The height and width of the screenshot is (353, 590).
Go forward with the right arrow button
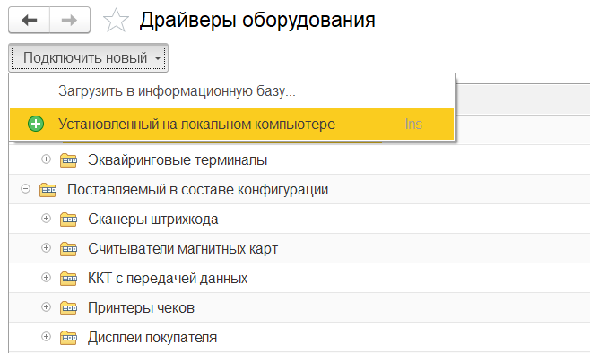[x=70, y=20]
